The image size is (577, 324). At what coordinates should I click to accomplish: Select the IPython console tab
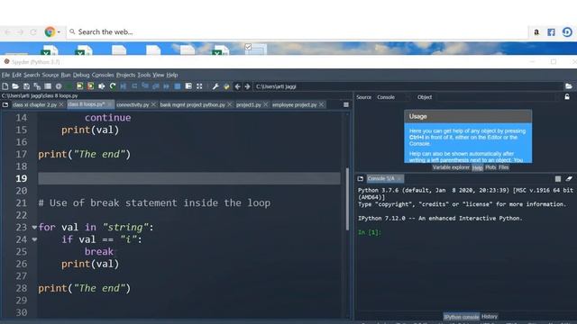(462, 317)
